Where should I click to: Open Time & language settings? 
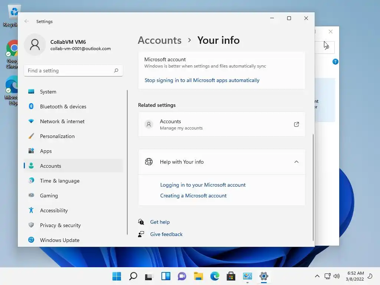[73, 181]
